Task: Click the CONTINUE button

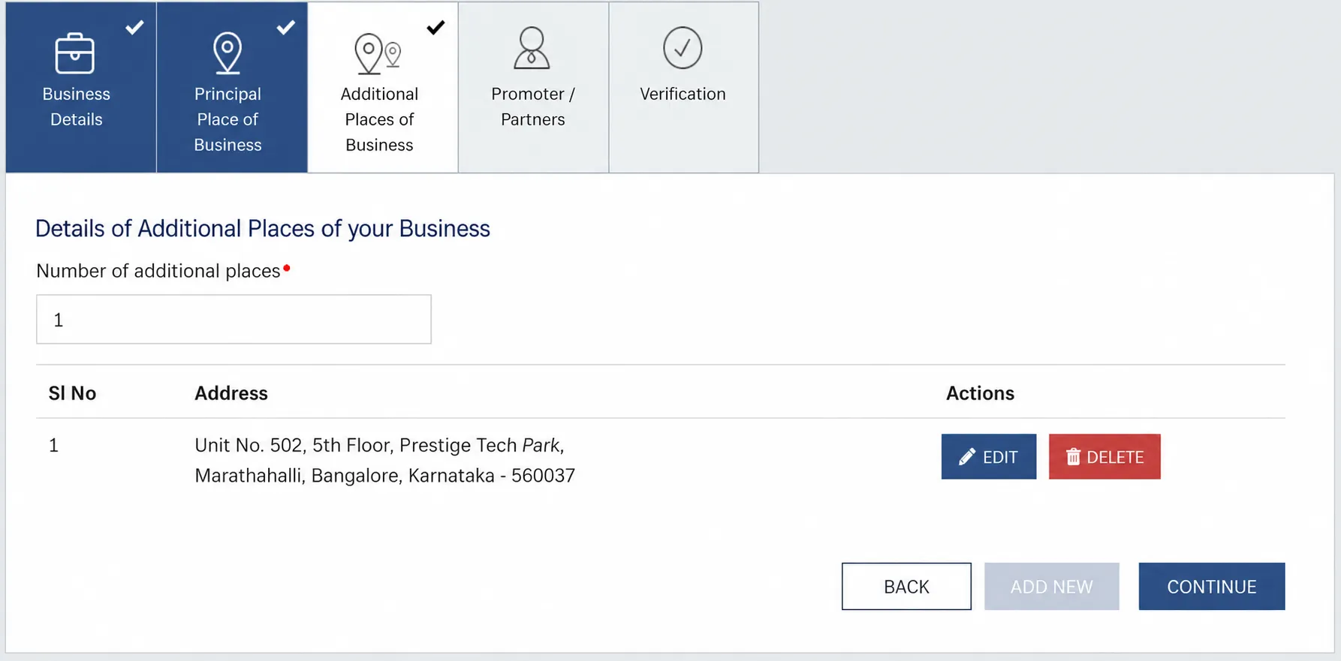Action: (x=1212, y=587)
